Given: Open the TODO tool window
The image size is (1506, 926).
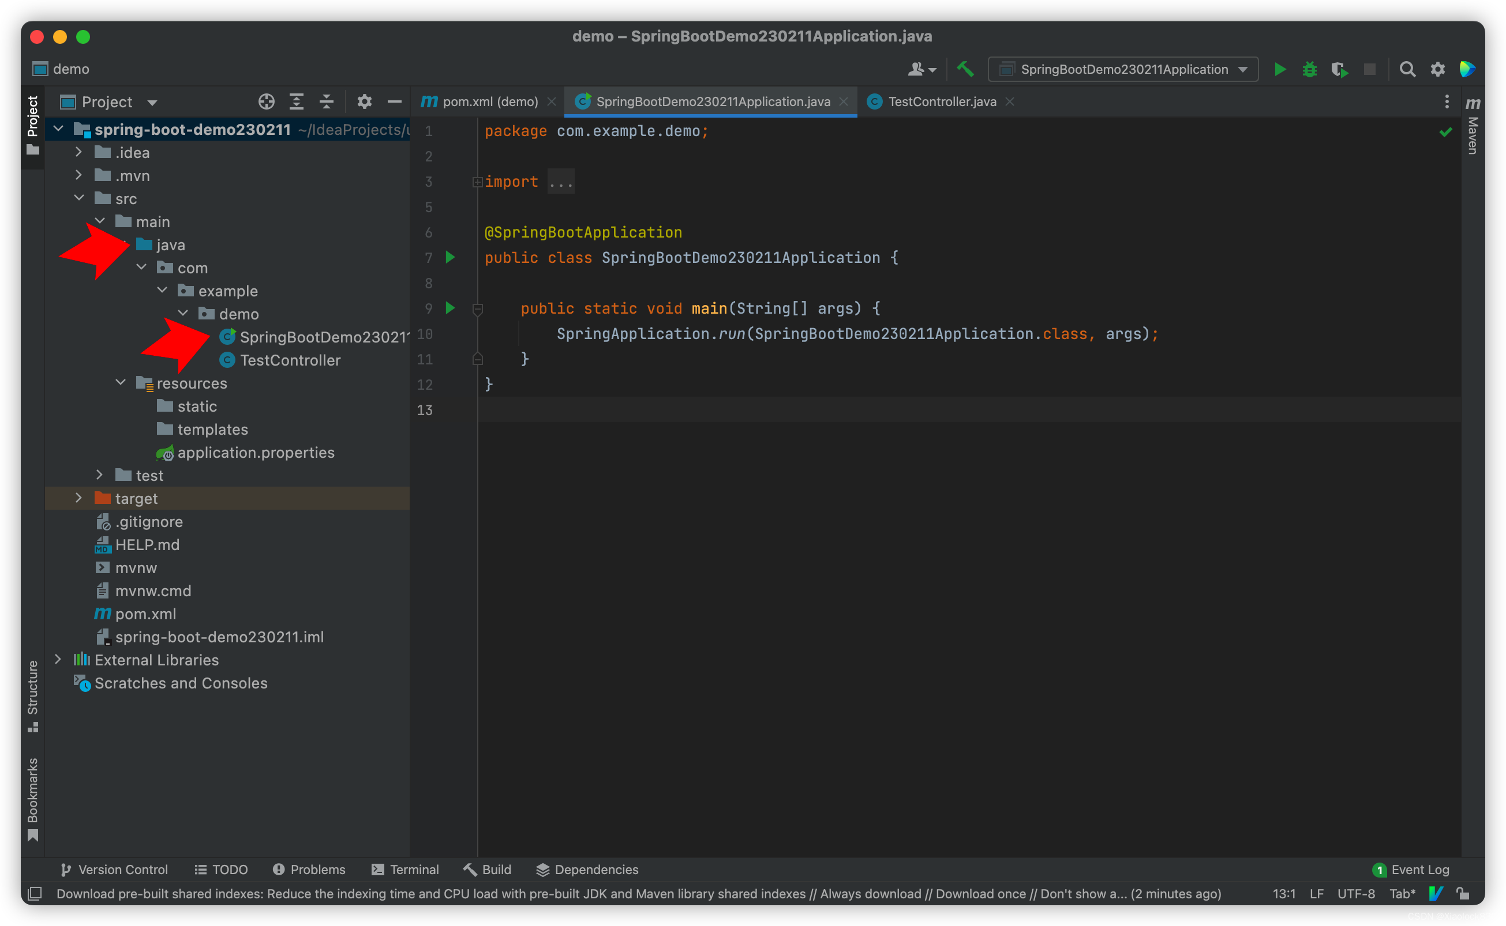Looking at the screenshot, I should (221, 869).
